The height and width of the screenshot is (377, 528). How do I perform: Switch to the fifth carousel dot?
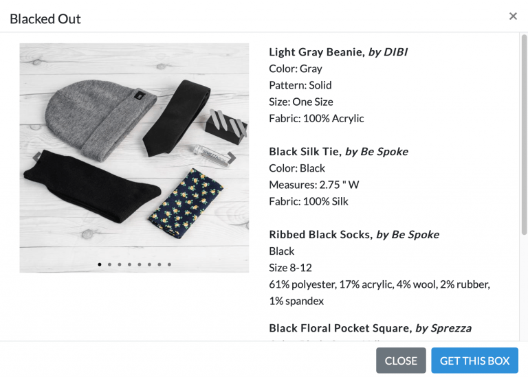coord(140,264)
